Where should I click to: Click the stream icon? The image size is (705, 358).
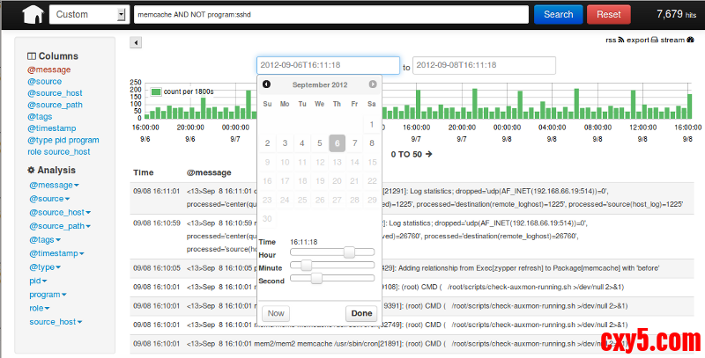click(x=691, y=40)
